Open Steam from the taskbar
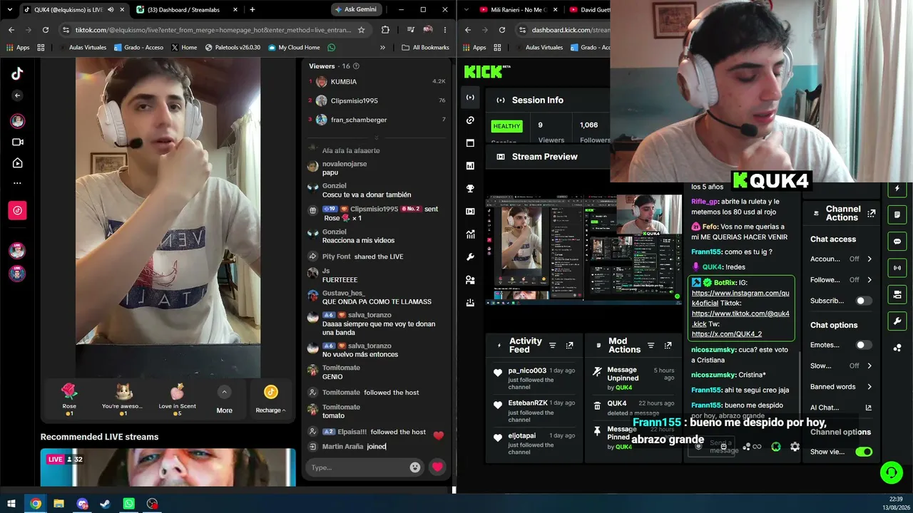This screenshot has width=913, height=513. click(x=105, y=504)
